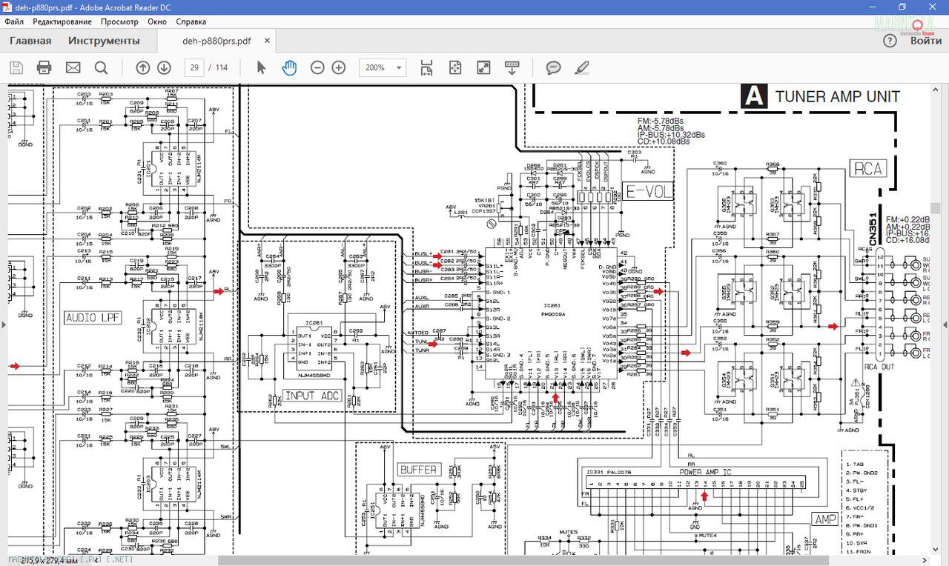Enter full-screen mode with the diagonal arrows icon
949x566 pixels.
pos(483,67)
